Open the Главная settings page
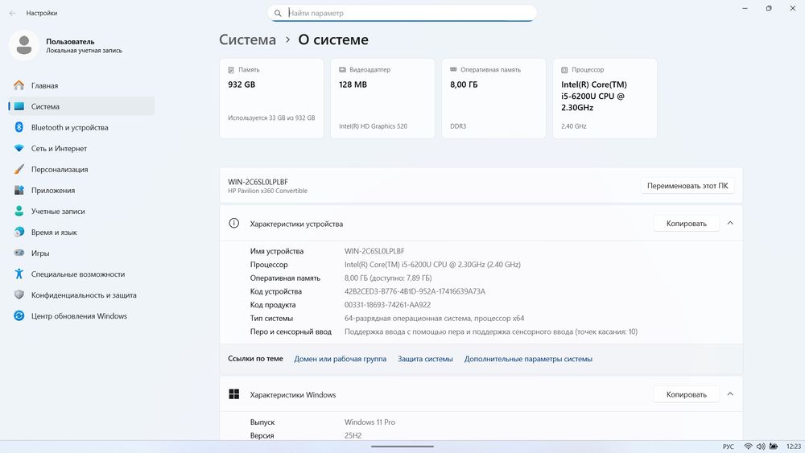 click(81, 85)
